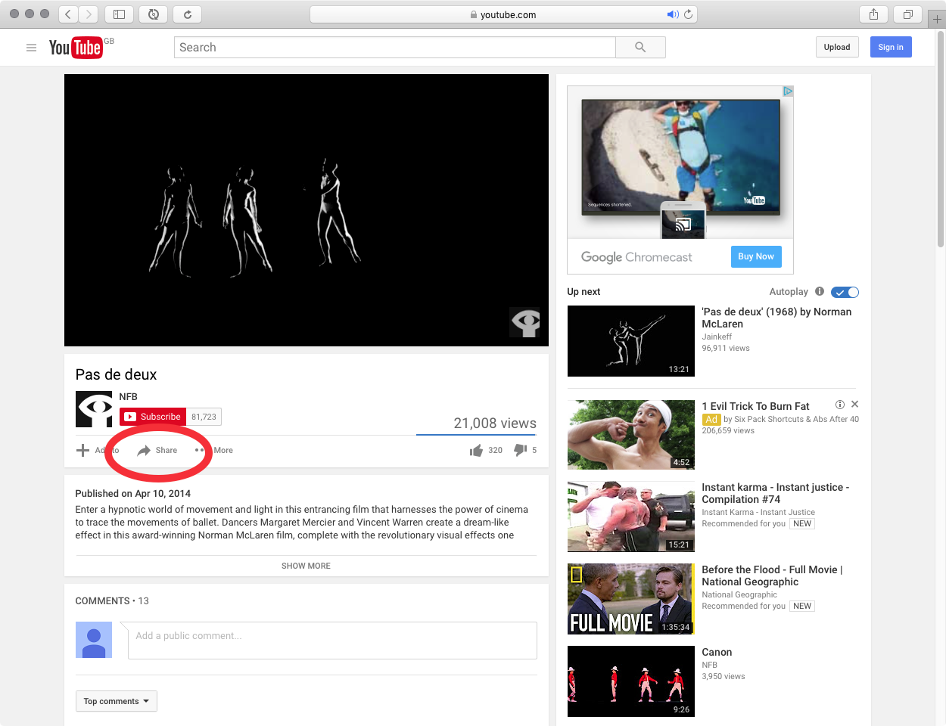Visit the Jainkeff channel link

coord(717,337)
